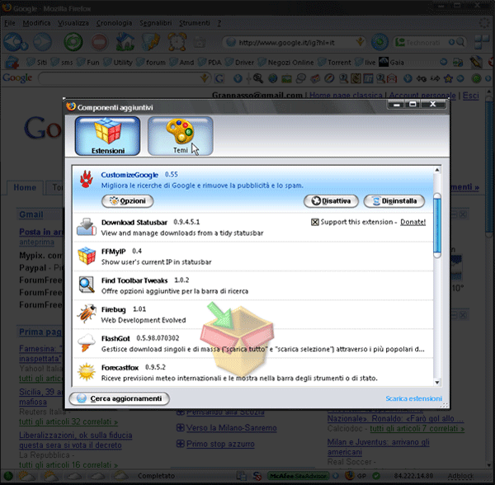Click the Adblock status bar label

[460, 476]
